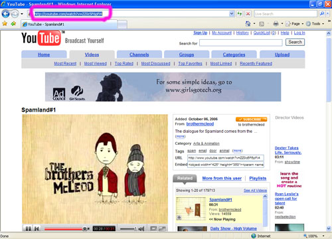Open the Channels tab
Screen dimensions: 332x239
tap(139, 54)
